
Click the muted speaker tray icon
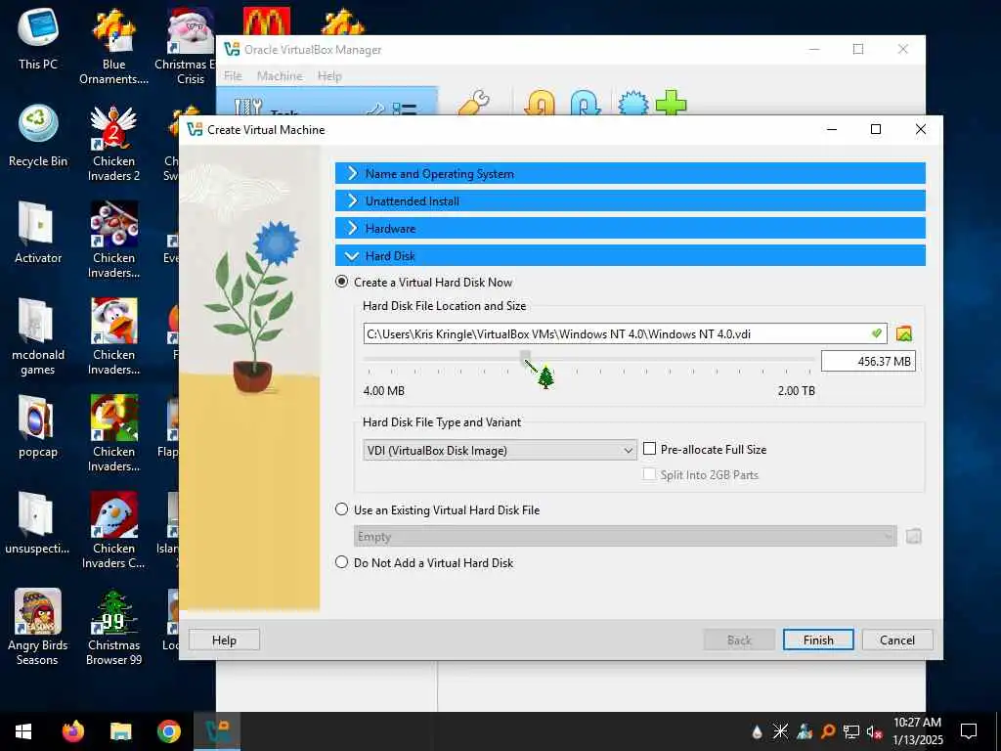click(874, 731)
